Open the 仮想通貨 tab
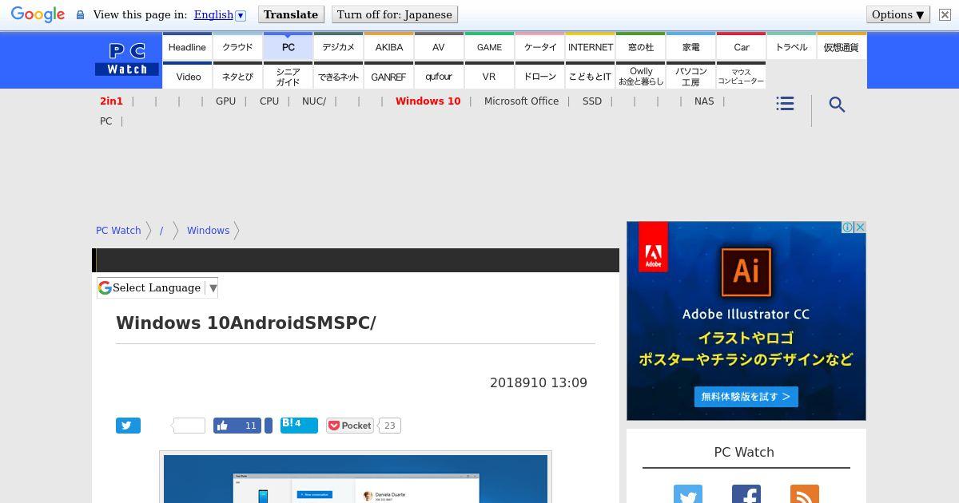Screen dimensions: 959x503 coord(842,47)
